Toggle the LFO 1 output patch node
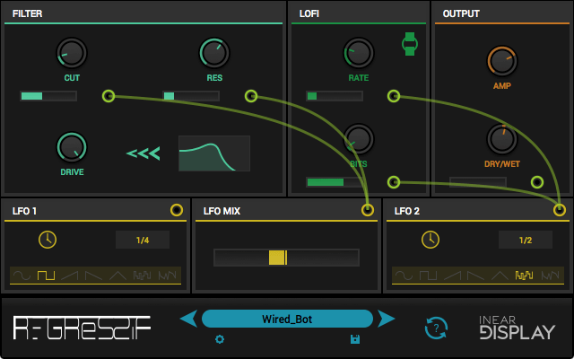 tap(176, 210)
